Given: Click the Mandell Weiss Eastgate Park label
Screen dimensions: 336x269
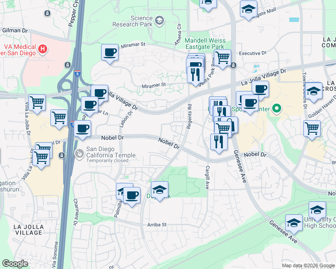Looking at the screenshot, I should [x=205, y=43].
